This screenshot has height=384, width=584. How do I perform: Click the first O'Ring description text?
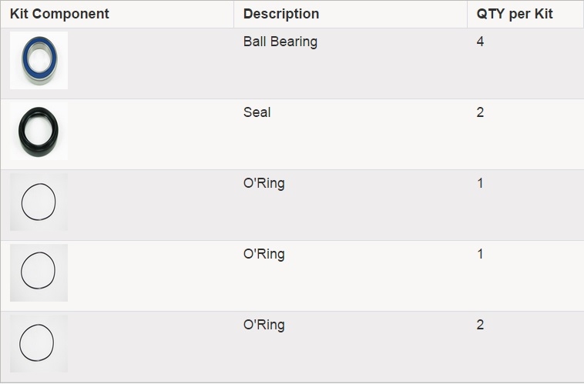click(x=264, y=183)
